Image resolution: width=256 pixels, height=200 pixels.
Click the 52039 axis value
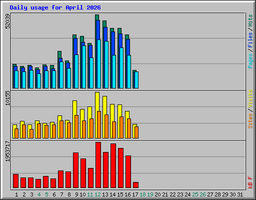pyautogui.click(x=7, y=21)
